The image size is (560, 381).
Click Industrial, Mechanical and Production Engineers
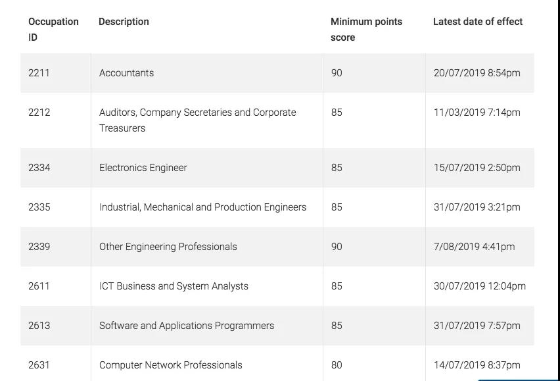click(202, 207)
